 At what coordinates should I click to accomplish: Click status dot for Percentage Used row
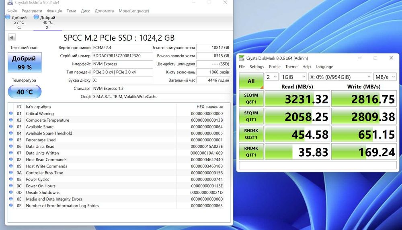11,139
